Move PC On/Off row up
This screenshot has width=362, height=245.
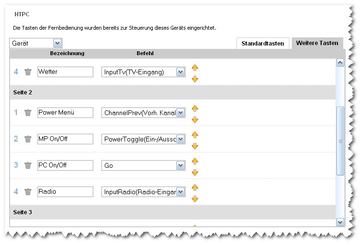[x=195, y=161]
